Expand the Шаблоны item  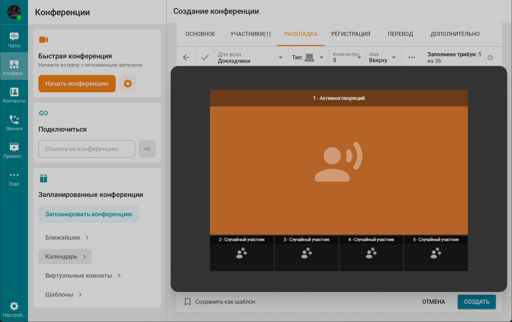64,294
